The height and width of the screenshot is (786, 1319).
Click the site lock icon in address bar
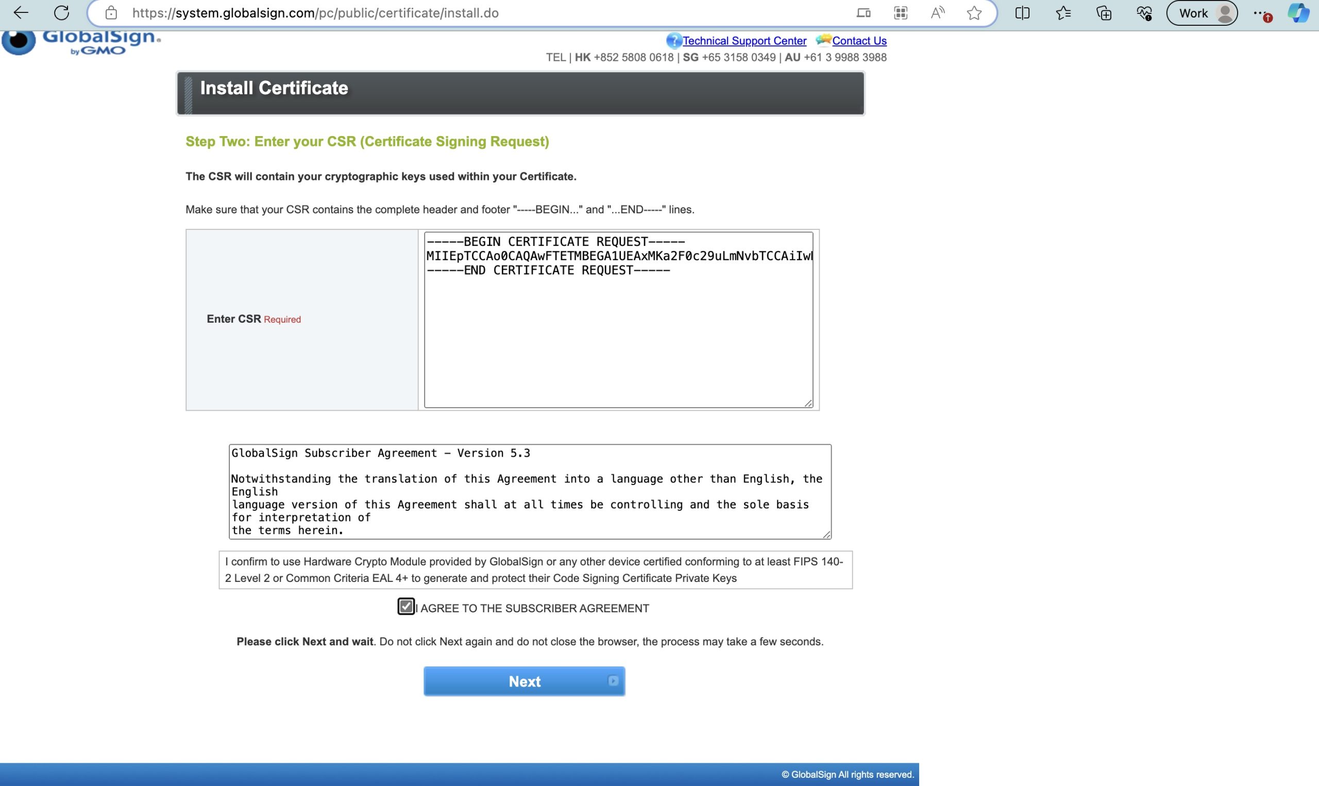pyautogui.click(x=111, y=13)
